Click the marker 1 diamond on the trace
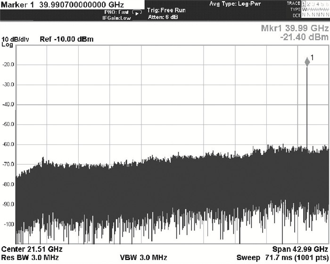This screenshot has height=264, width=330. pos(307,62)
